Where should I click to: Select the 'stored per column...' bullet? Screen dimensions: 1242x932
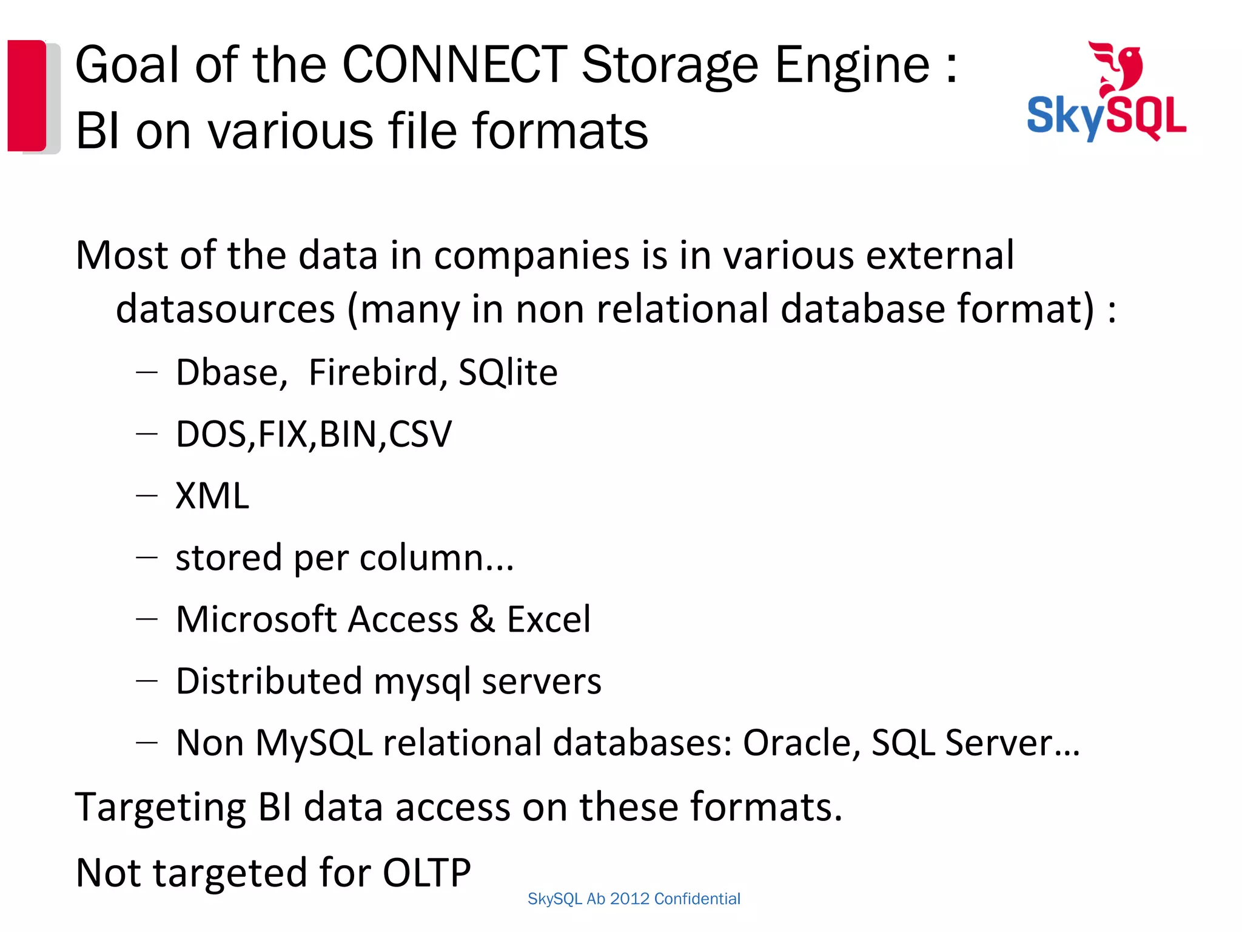(344, 558)
